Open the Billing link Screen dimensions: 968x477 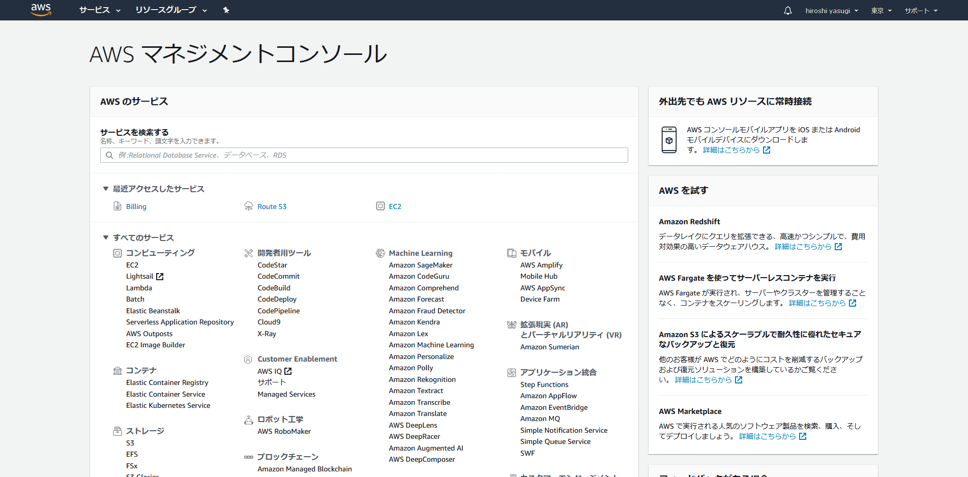[136, 206]
